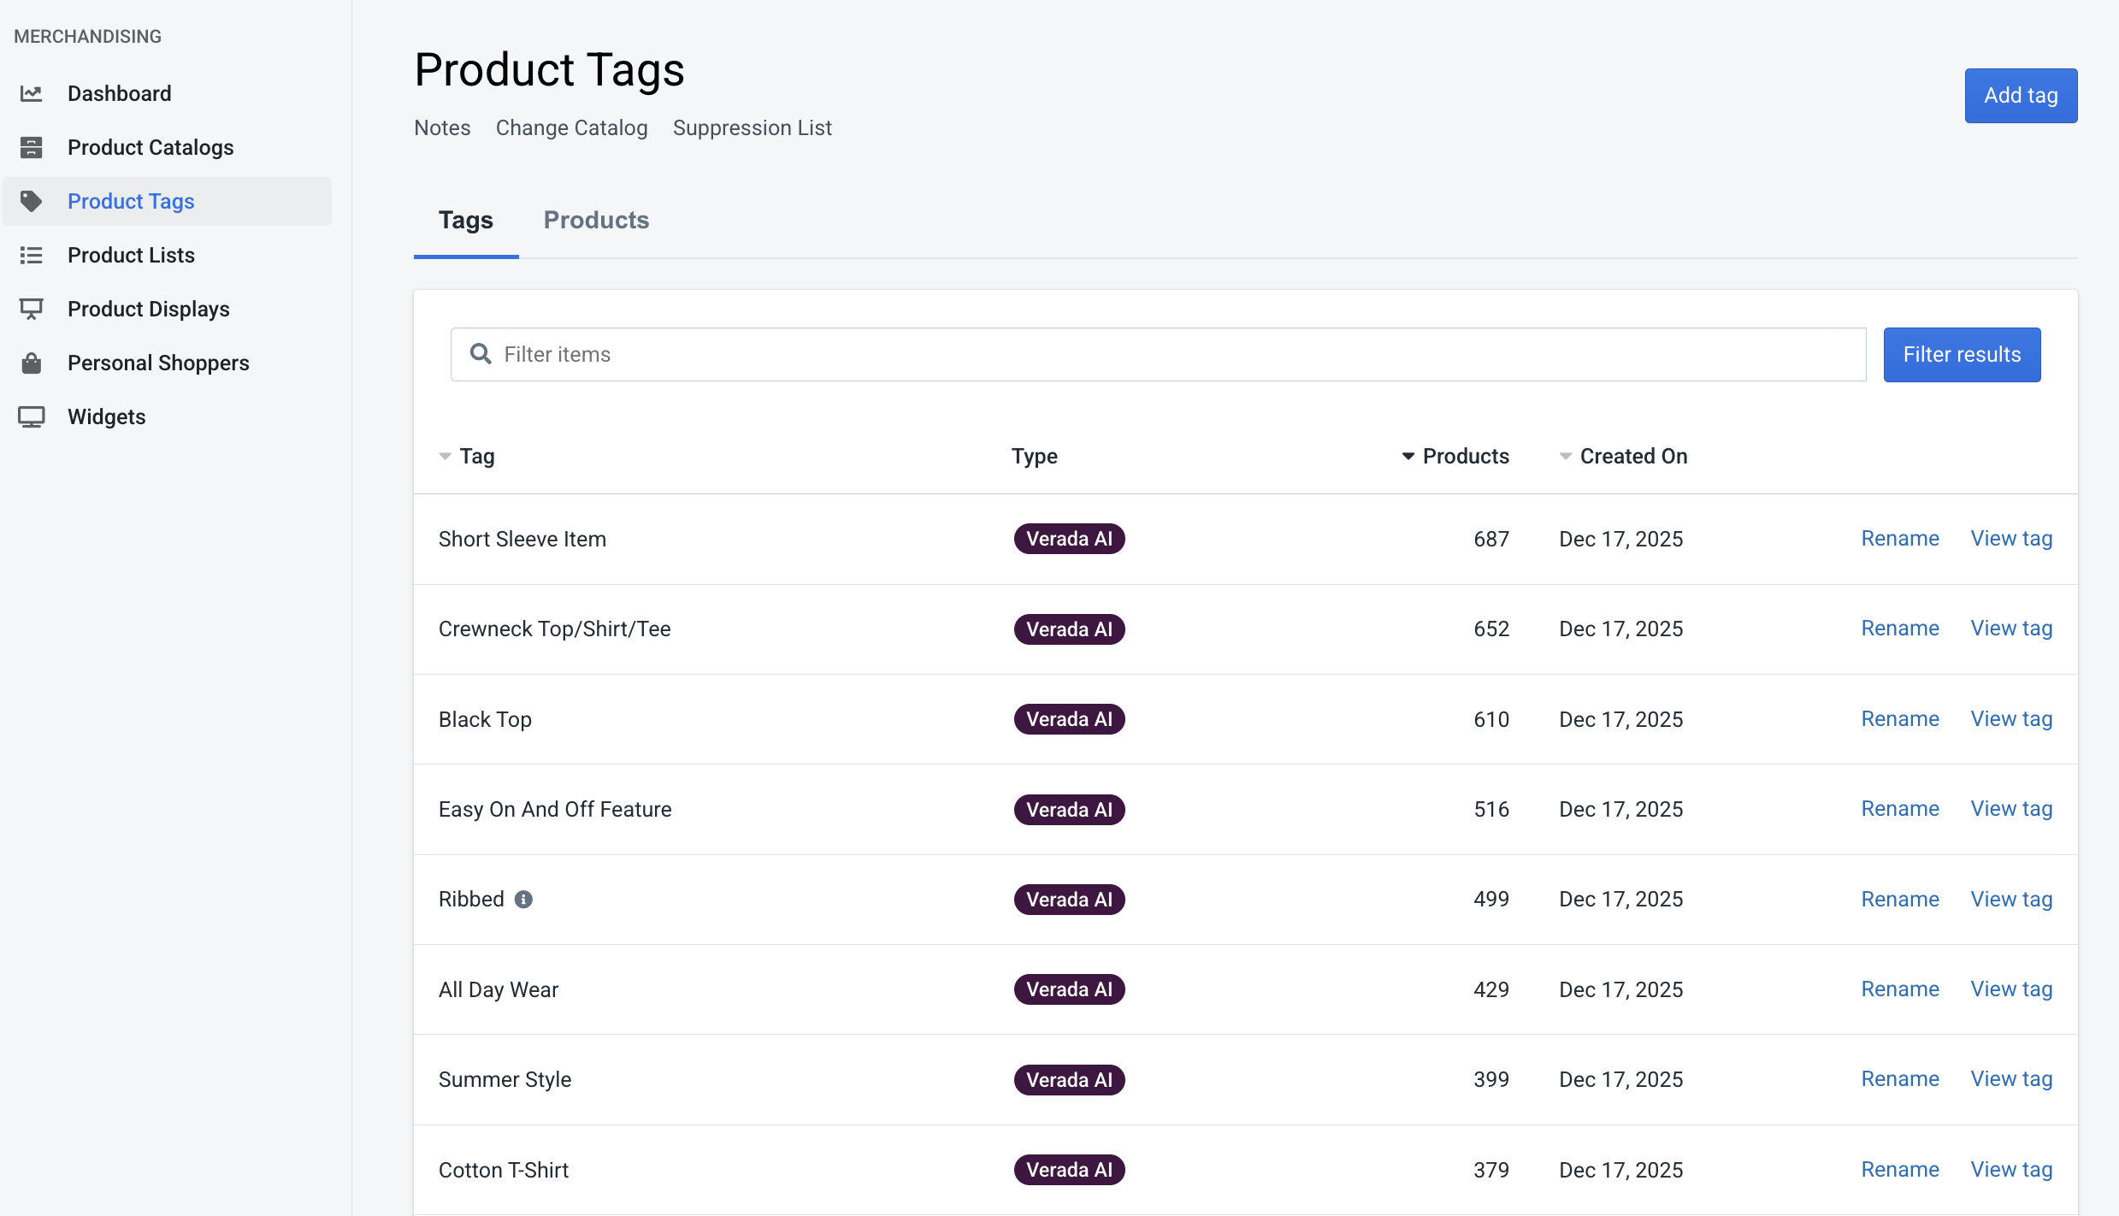
Task: Click the magnifying glass search icon
Action: 481,354
